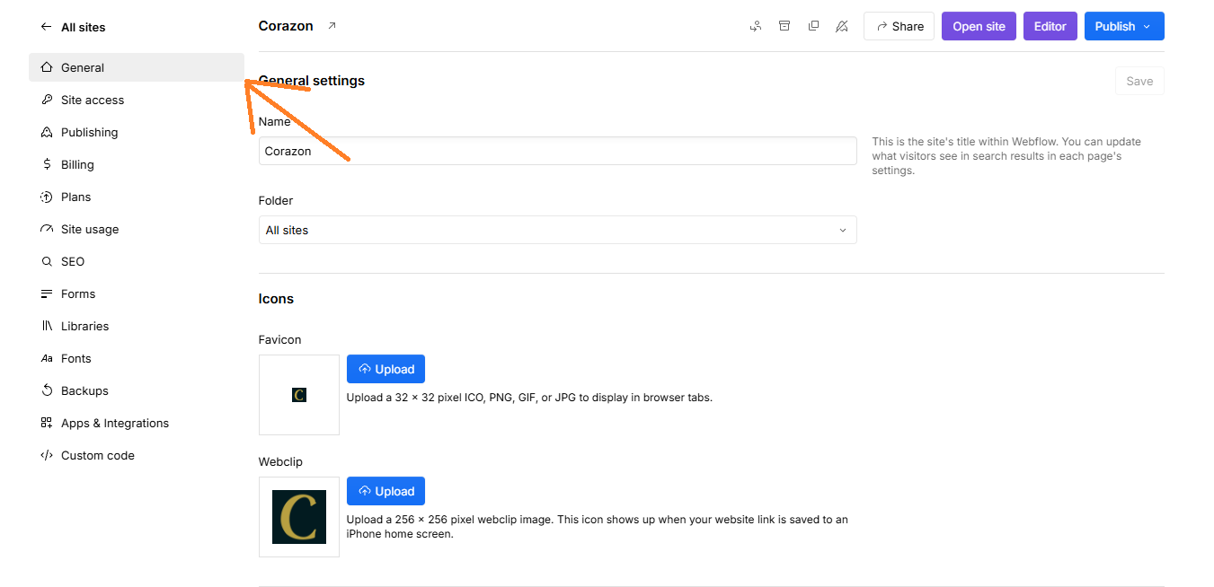The image size is (1214, 587).
Task: Expand the Folder dropdown showing All sites
Action: 557,230
